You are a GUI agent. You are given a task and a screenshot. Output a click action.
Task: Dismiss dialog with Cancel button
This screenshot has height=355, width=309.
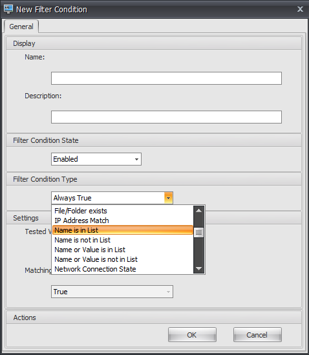[x=257, y=335]
